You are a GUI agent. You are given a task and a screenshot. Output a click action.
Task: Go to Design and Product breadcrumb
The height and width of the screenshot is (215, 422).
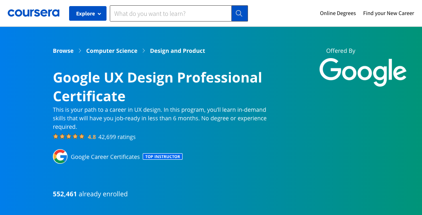tap(178, 51)
